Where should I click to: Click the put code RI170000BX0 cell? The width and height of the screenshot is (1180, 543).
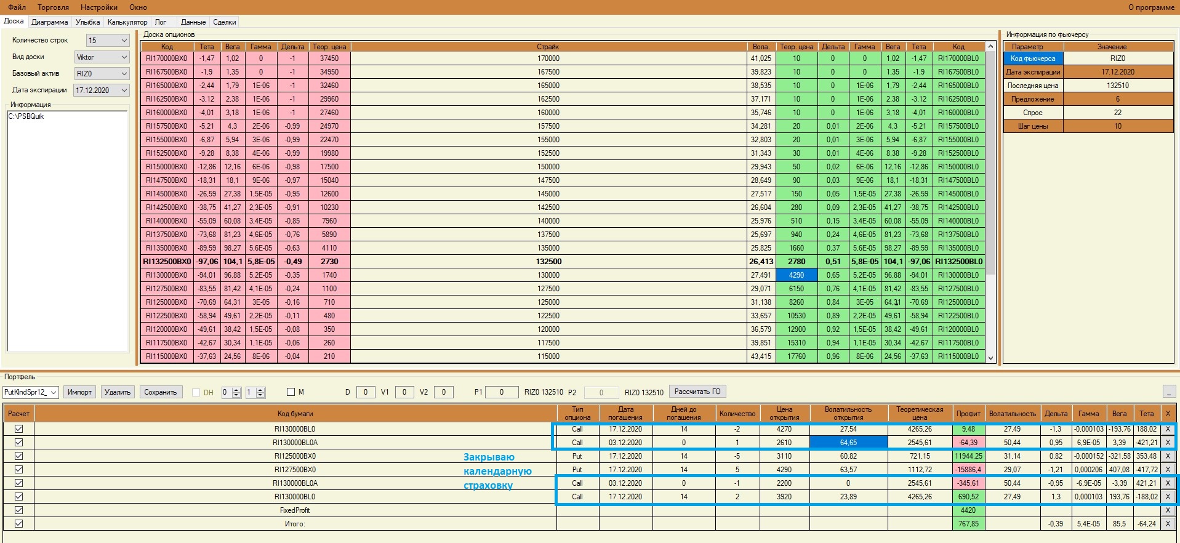tap(167, 58)
